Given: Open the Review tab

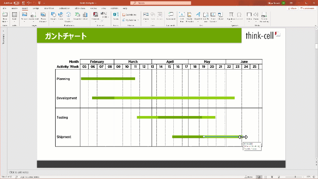Looking at the screenshot, I should [93, 8].
